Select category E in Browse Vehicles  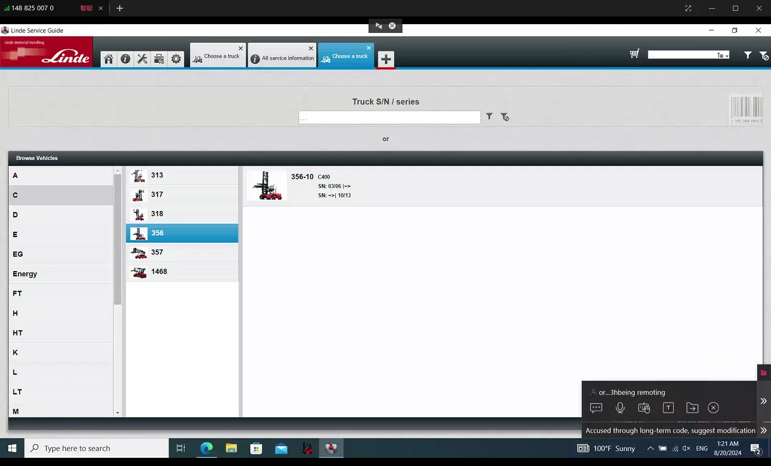(61, 235)
